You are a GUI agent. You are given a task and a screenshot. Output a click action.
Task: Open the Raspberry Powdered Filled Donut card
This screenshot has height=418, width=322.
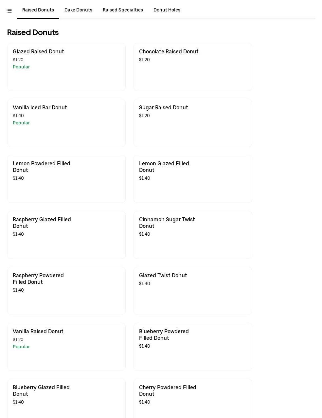coord(66,291)
